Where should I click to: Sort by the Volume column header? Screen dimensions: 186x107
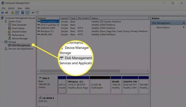pos(48,18)
